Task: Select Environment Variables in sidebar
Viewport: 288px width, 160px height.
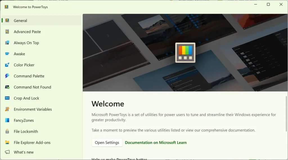Action: pos(41,109)
